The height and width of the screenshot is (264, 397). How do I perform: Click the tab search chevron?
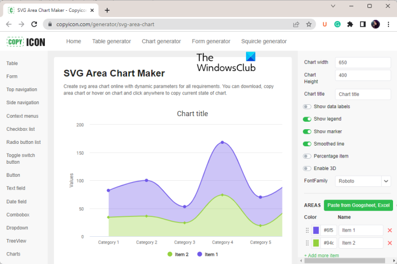(x=333, y=6)
